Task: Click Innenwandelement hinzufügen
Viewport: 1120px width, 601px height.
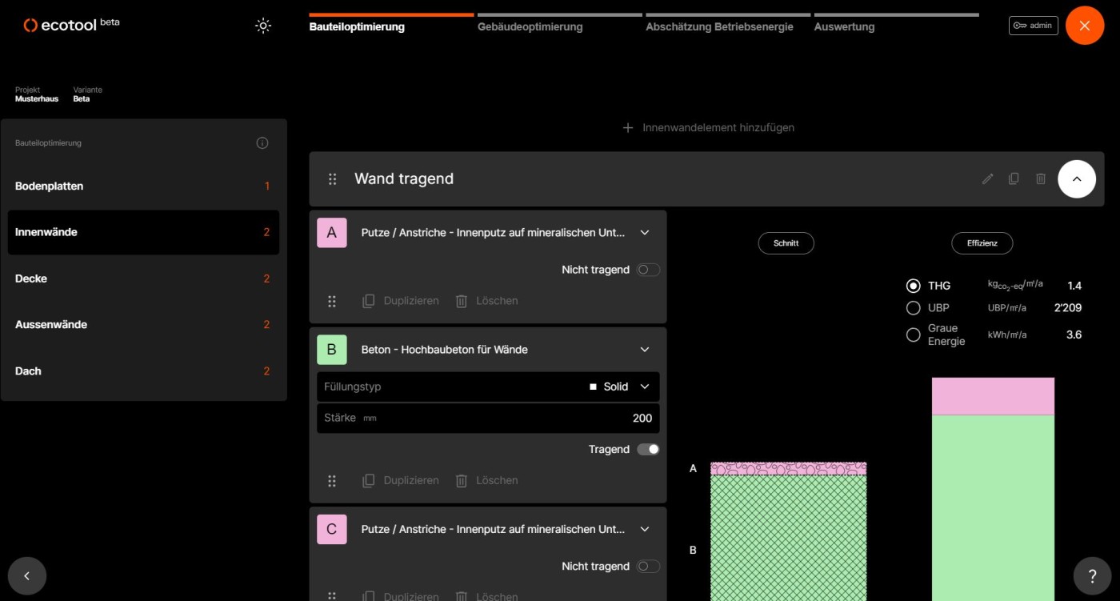Action: (708, 128)
